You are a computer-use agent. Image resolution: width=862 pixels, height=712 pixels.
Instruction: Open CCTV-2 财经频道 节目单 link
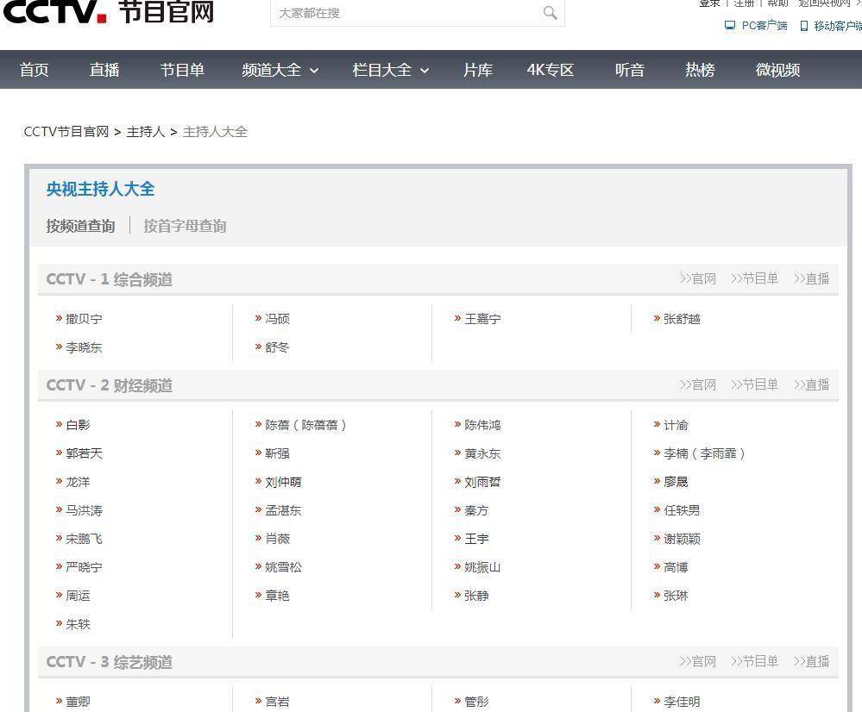pyautogui.click(x=754, y=384)
